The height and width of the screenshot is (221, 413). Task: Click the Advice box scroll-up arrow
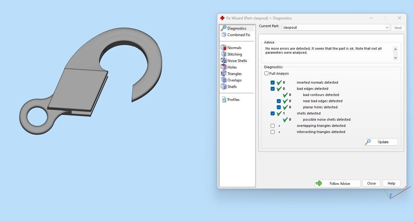(395, 49)
